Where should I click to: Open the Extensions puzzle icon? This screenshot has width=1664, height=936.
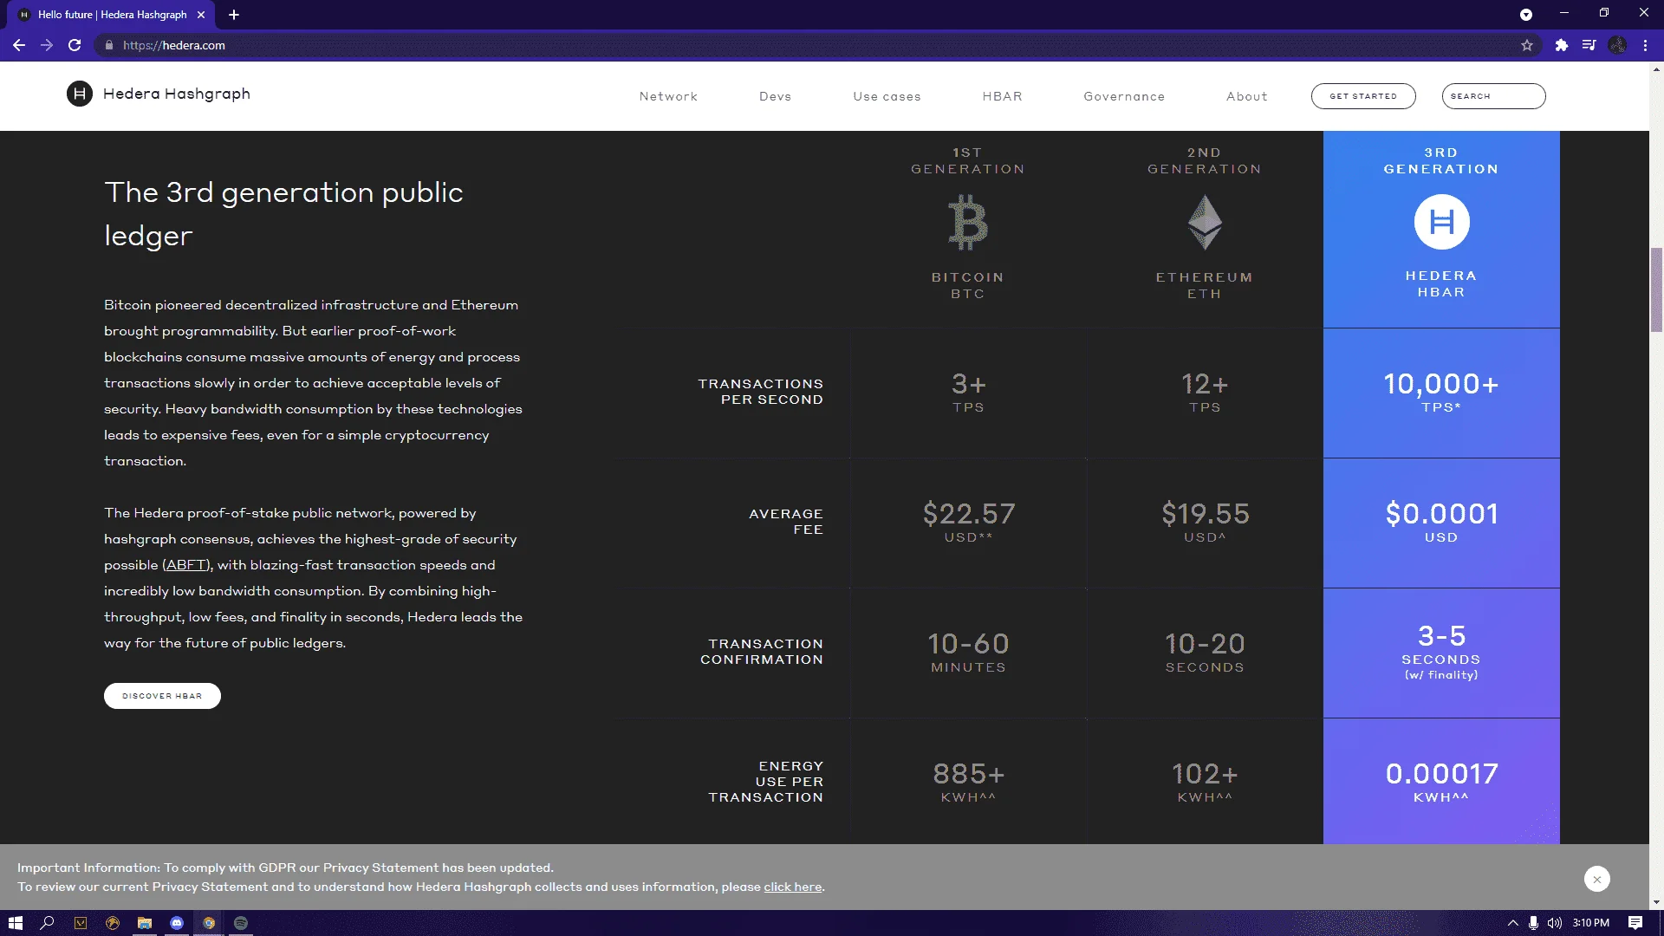pyautogui.click(x=1561, y=45)
